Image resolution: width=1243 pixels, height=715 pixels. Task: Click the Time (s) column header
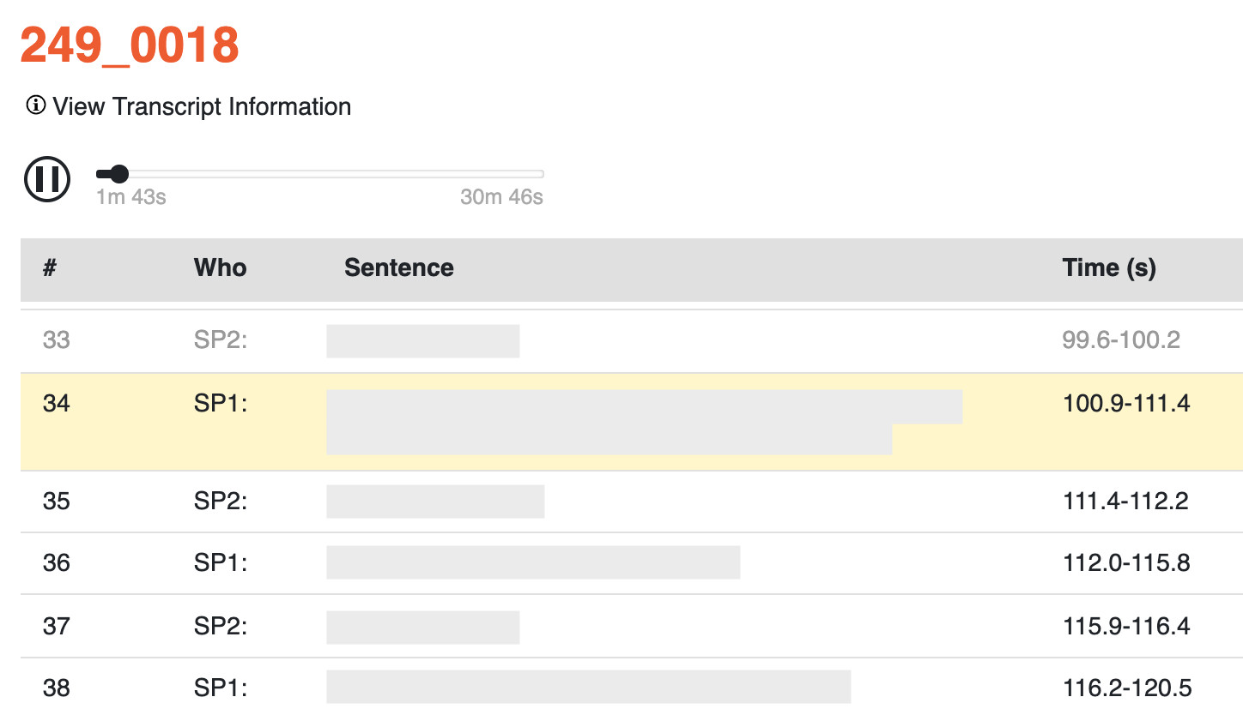1109,267
